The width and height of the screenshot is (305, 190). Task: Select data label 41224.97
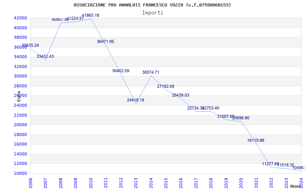(75, 18)
